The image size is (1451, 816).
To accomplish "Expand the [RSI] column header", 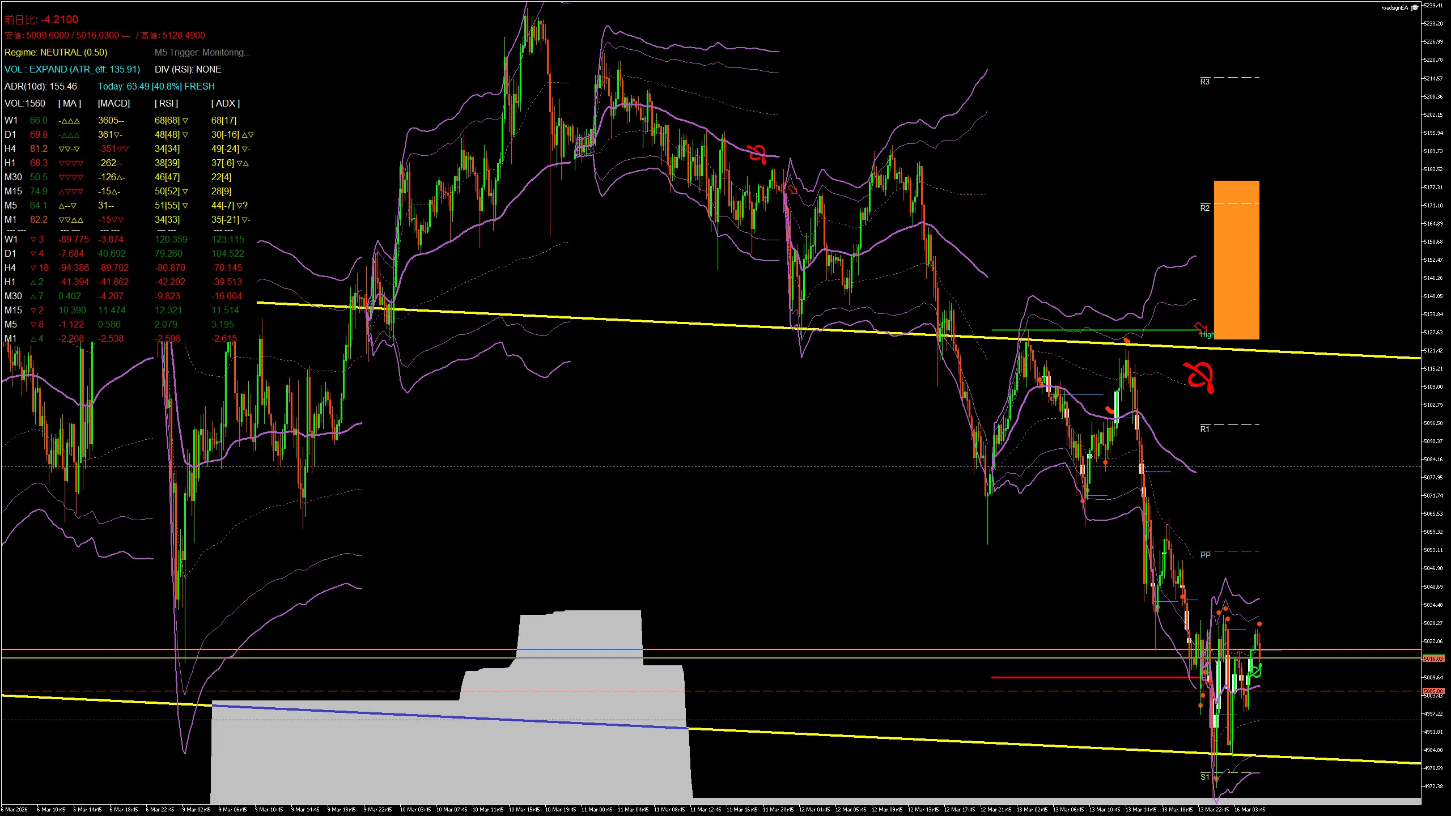I will [x=168, y=103].
